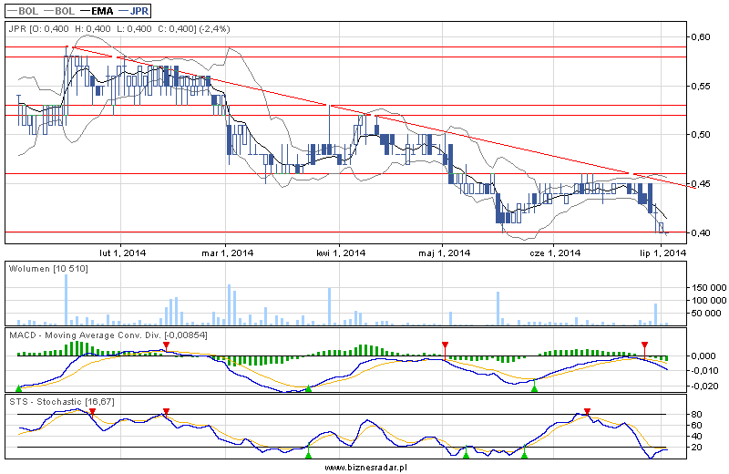The image size is (729, 474).
Task: Click MACD green buy marker in late May
Action: click(534, 388)
